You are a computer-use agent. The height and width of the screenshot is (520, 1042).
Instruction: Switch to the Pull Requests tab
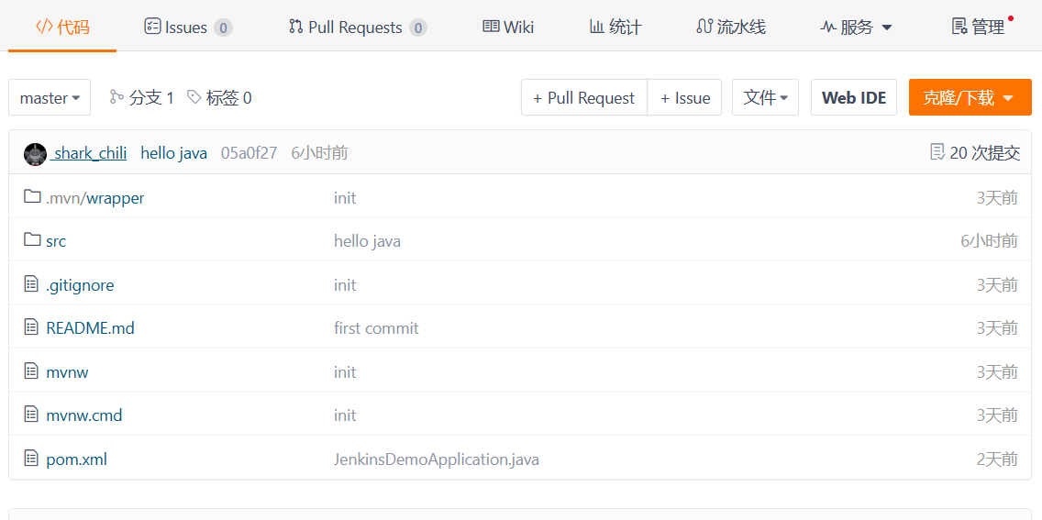point(358,28)
